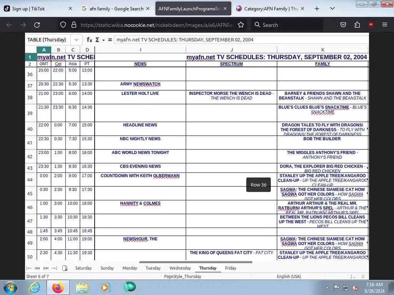The height and width of the screenshot is (295, 394).
Task: Reload the current page
Action: click(x=37, y=25)
